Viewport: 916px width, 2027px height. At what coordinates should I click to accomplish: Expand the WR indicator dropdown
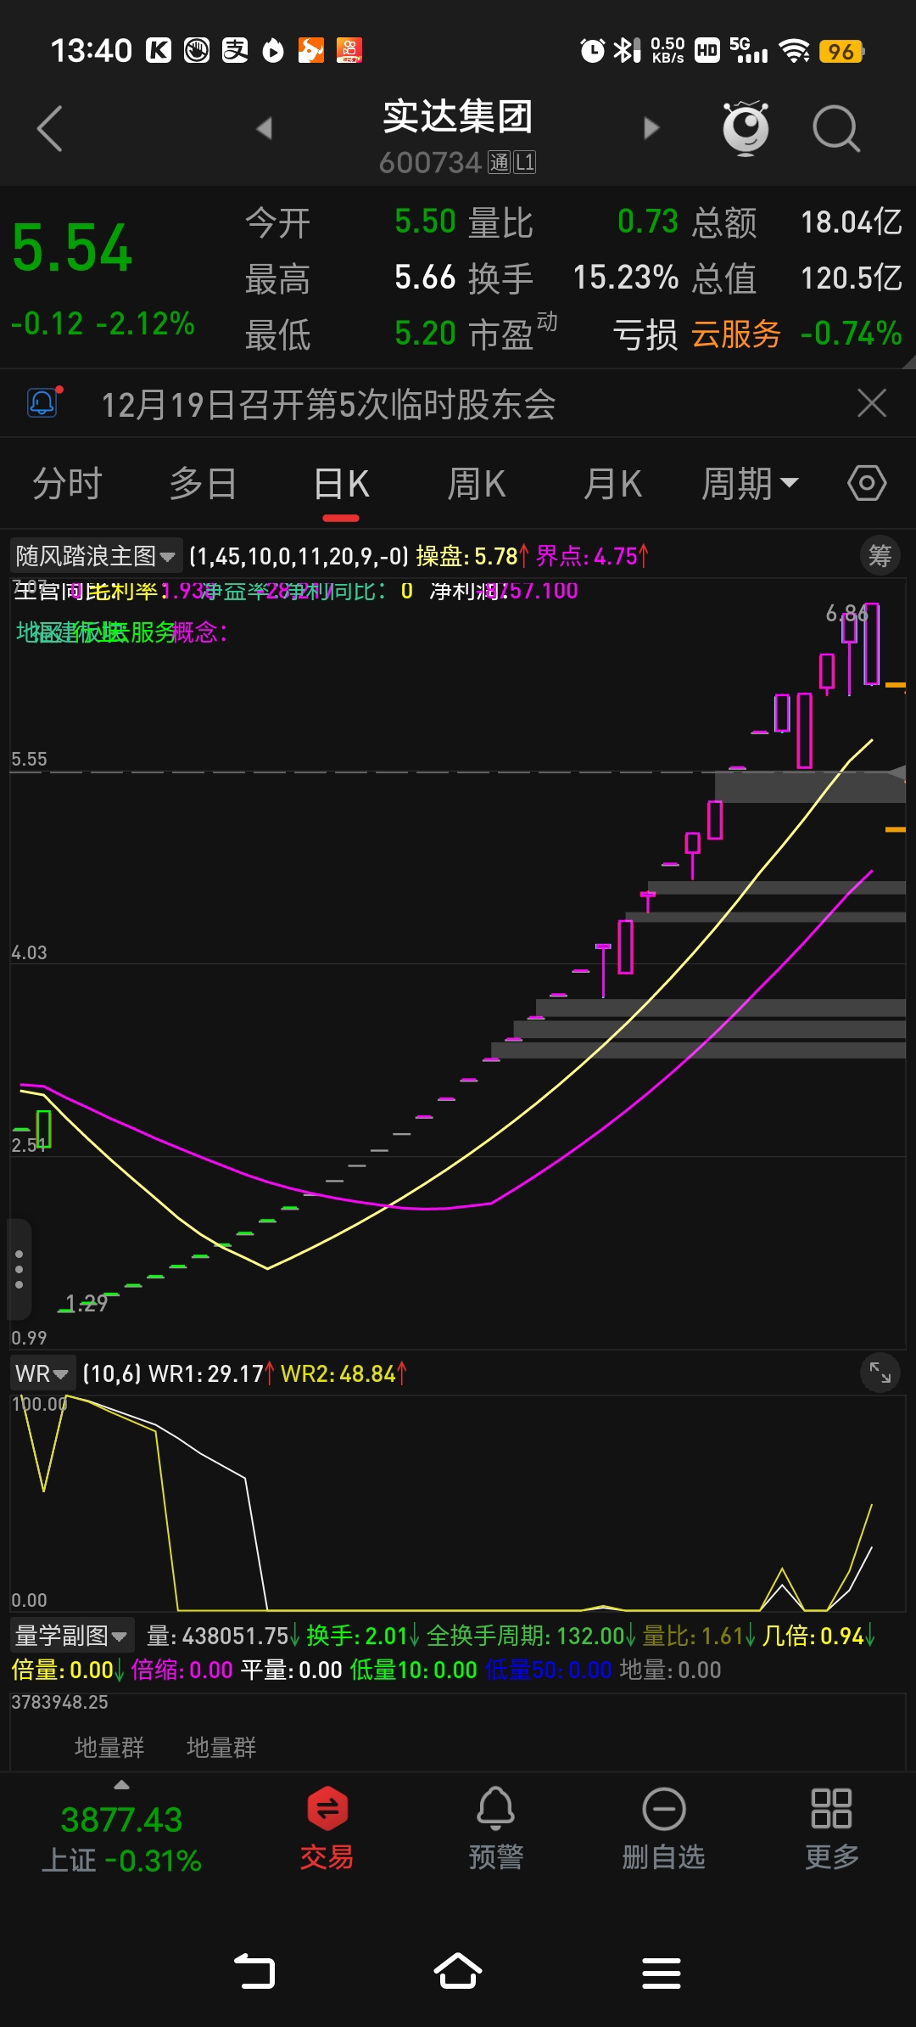point(42,1373)
